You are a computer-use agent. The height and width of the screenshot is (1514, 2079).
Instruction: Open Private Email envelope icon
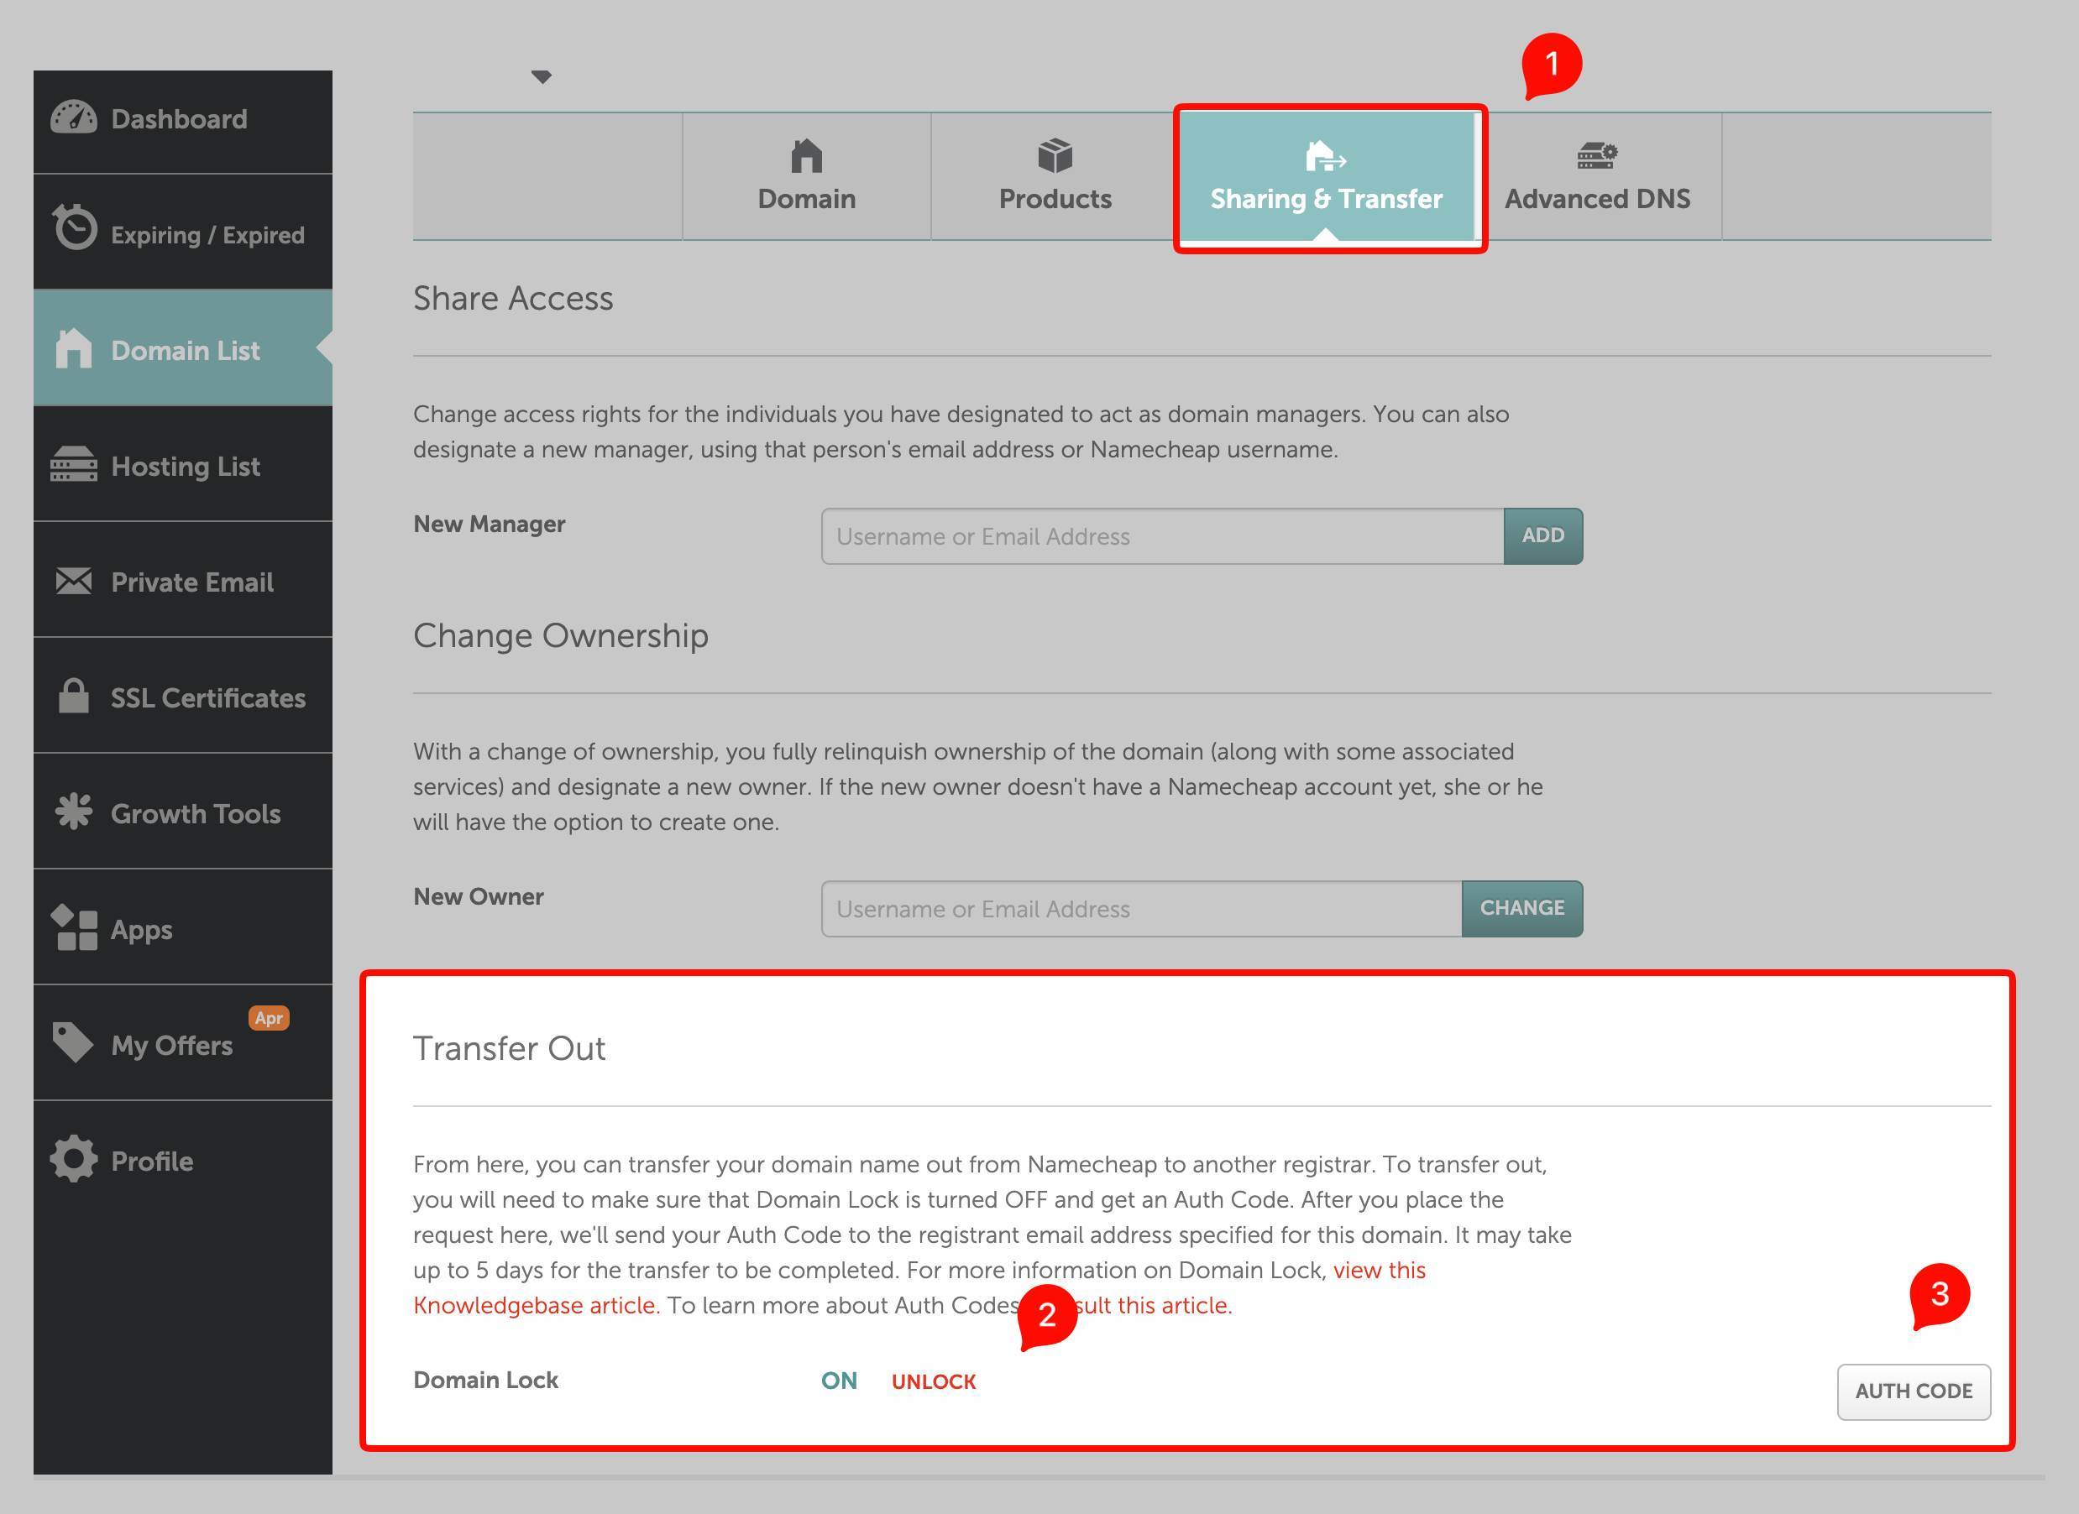click(x=73, y=581)
